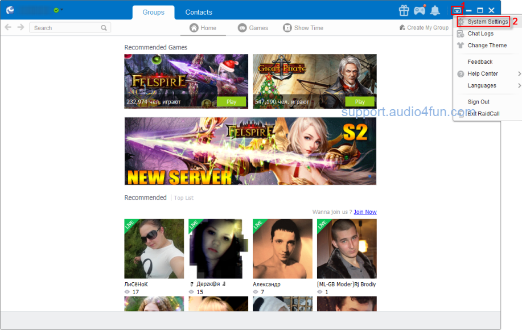This screenshot has width=522, height=330.
Task: Open the main menu dropdown icon
Action: [457, 11]
